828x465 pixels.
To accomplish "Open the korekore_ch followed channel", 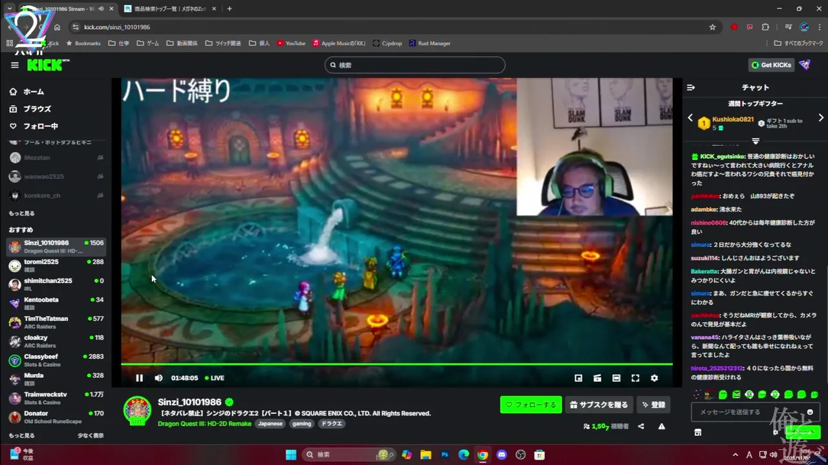I will click(56, 195).
